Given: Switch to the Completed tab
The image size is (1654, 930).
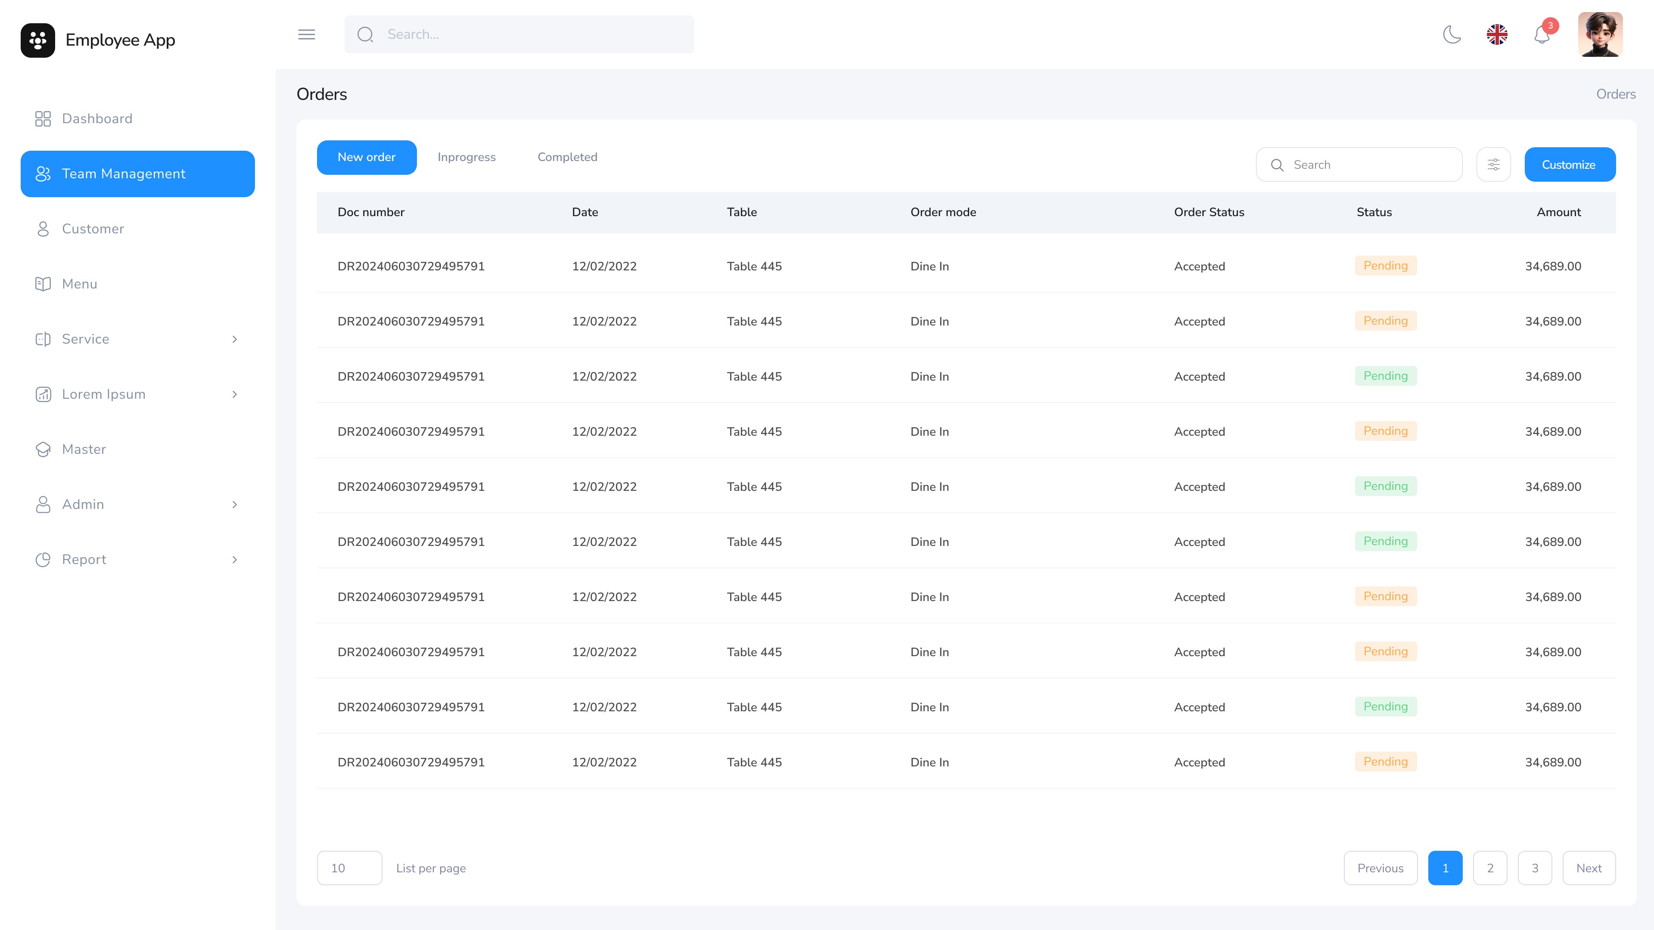Looking at the screenshot, I should [567, 157].
